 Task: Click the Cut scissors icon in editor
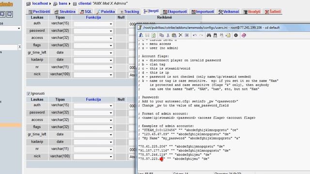click(x=168, y=35)
